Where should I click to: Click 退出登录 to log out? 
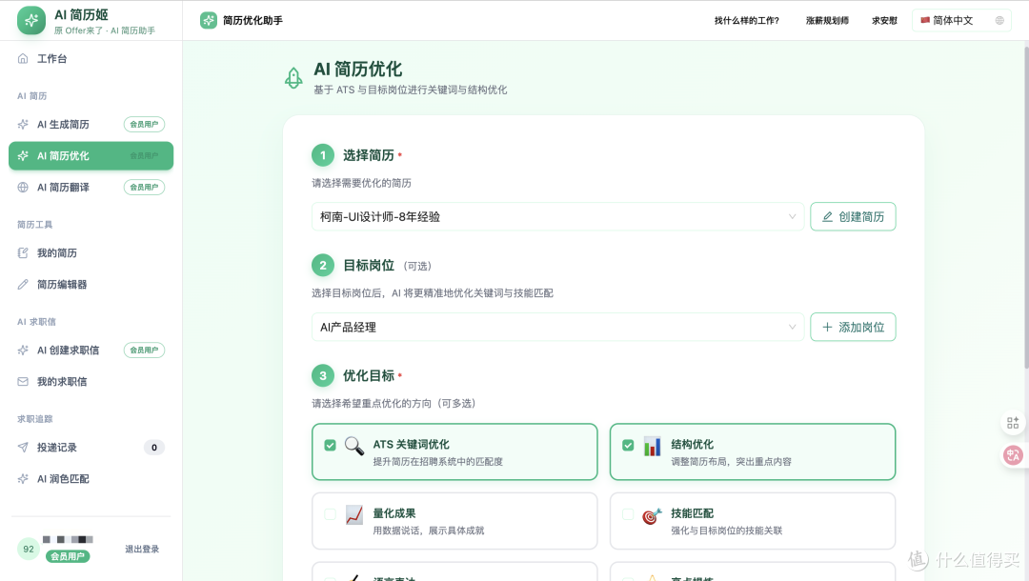click(142, 549)
